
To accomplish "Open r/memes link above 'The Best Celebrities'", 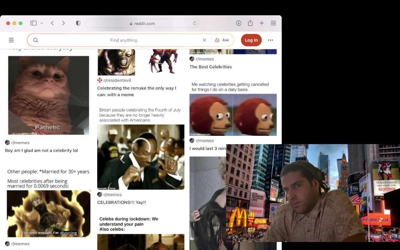I will (205, 59).
